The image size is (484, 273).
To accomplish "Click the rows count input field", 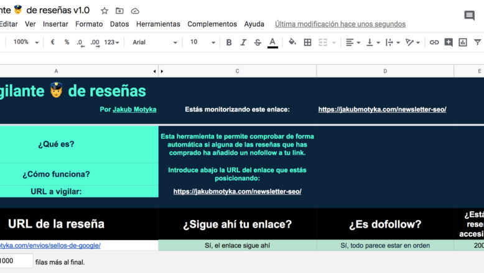I will [16, 261].
